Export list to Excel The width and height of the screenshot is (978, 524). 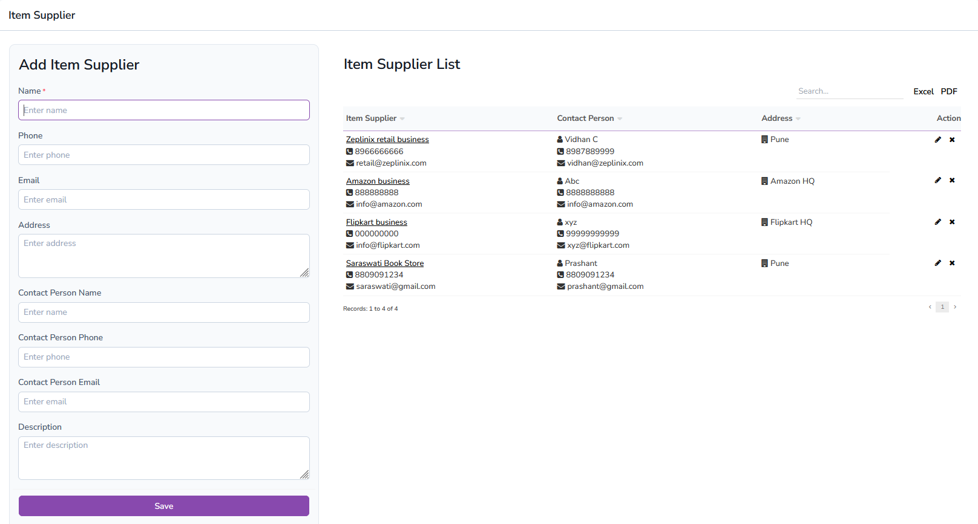924,92
